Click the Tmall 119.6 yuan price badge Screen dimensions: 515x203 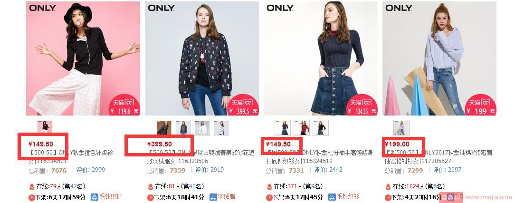pyautogui.click(x=124, y=105)
